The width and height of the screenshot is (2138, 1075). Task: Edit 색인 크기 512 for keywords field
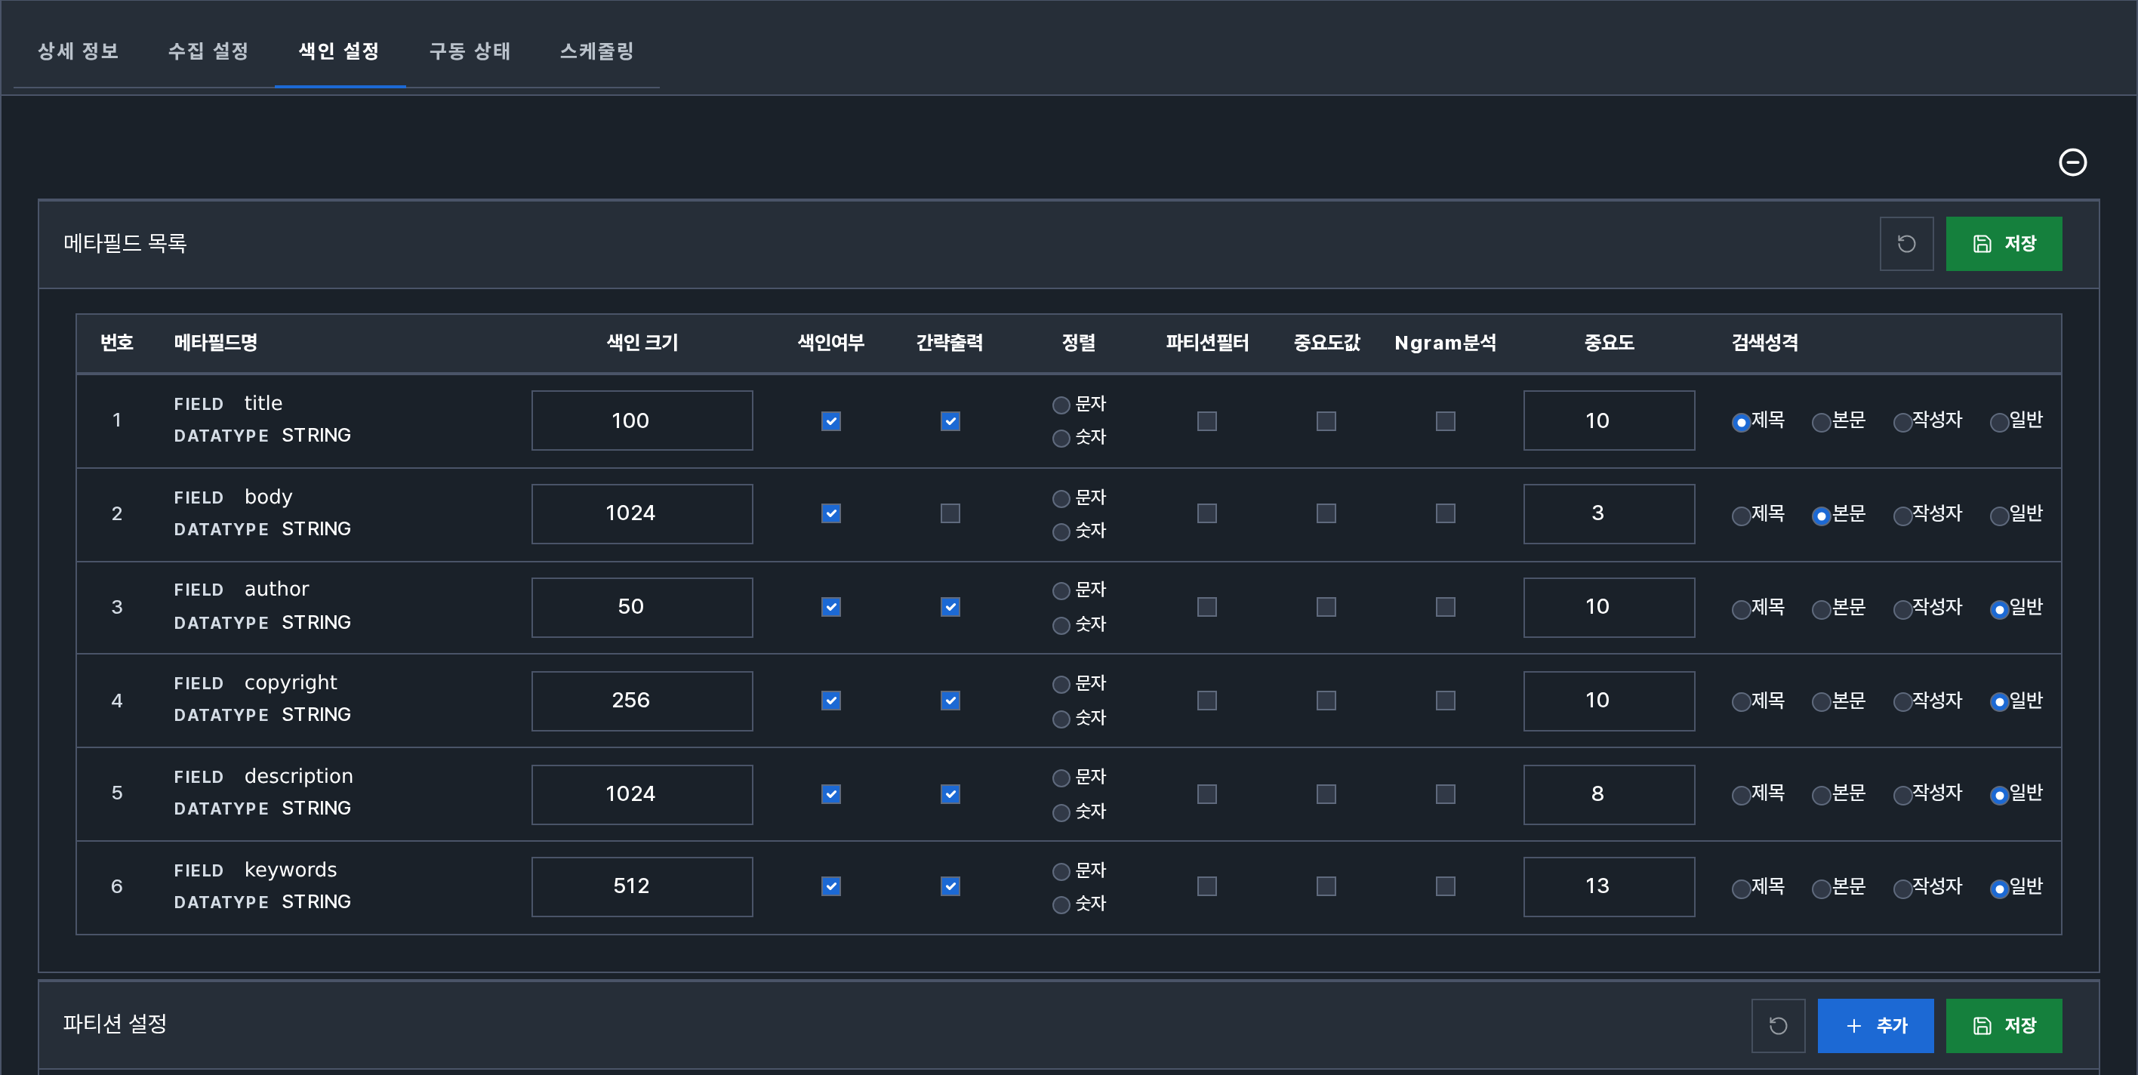click(x=642, y=886)
